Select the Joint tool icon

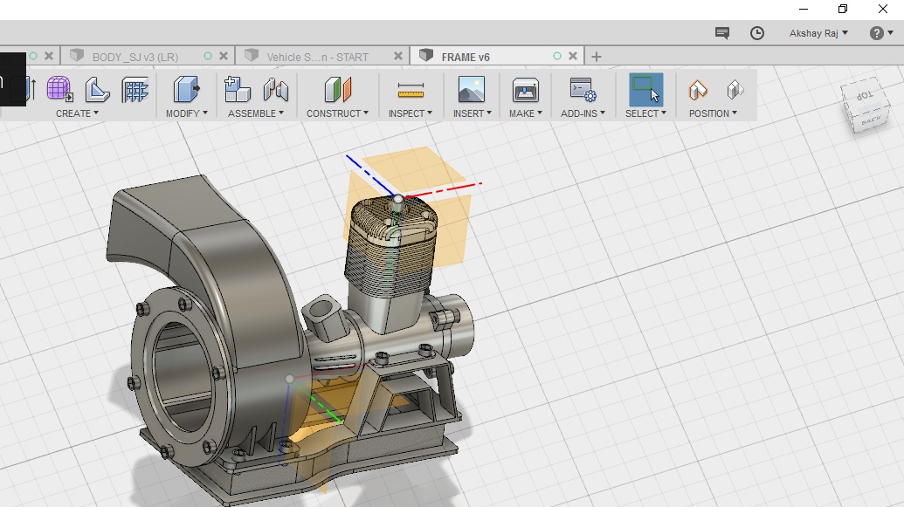click(x=276, y=89)
